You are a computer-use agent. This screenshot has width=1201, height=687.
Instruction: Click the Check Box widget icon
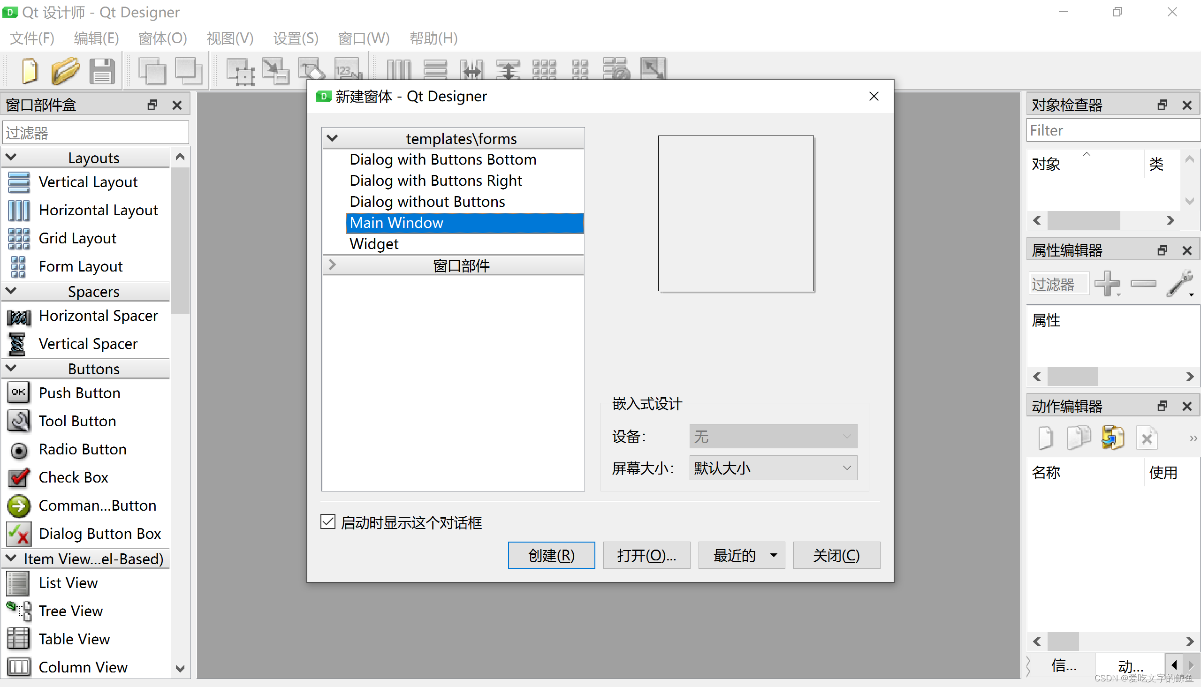click(x=19, y=477)
